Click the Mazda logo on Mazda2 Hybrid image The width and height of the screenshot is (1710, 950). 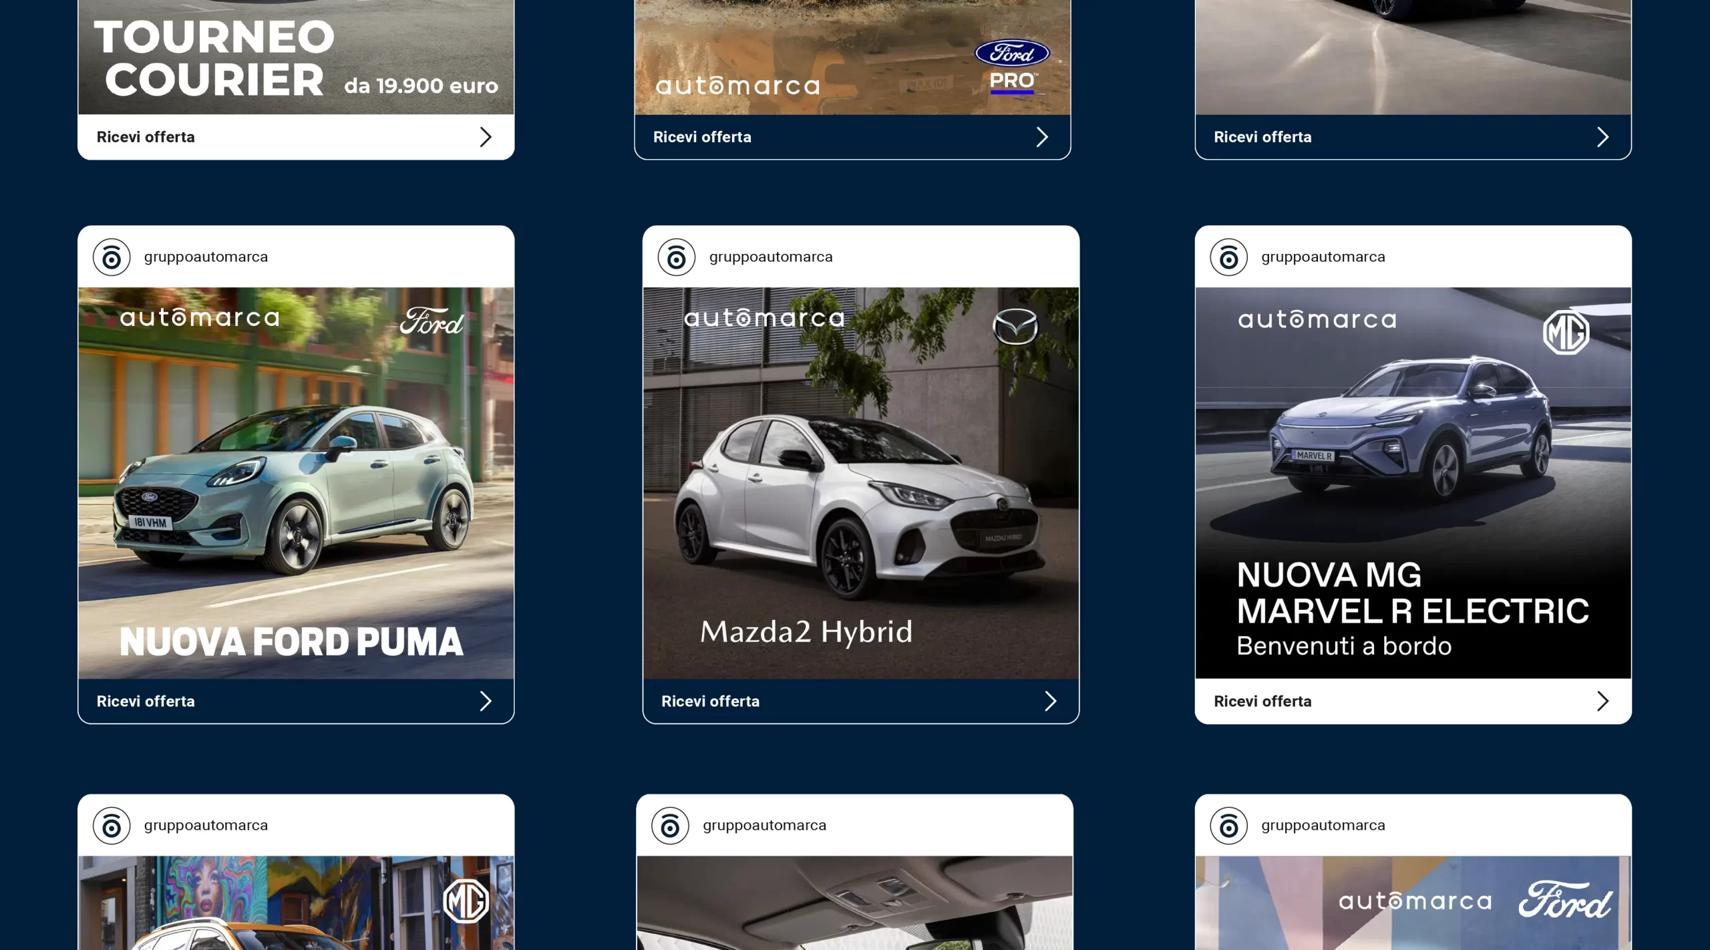tap(1015, 327)
